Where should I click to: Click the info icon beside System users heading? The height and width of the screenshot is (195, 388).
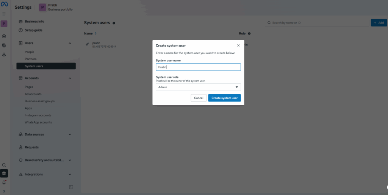[114, 23]
